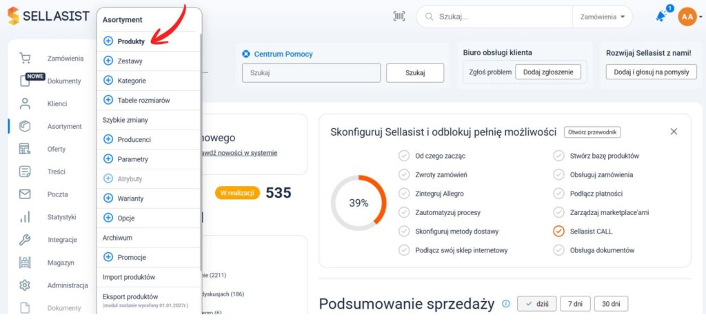Click the Centrum Pomocy search field
The height and width of the screenshot is (326, 706).
coord(311,73)
